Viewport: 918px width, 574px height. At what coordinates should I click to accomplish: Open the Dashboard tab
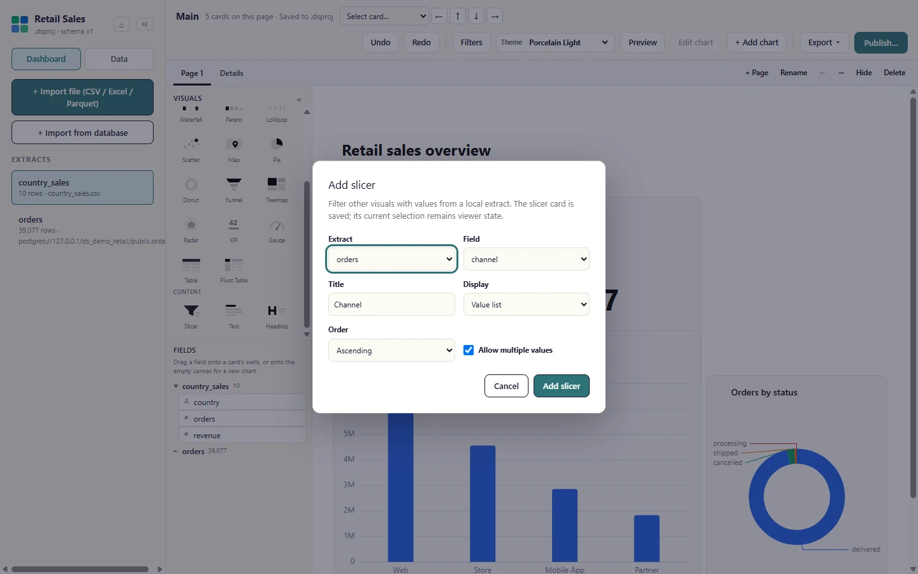click(x=46, y=59)
